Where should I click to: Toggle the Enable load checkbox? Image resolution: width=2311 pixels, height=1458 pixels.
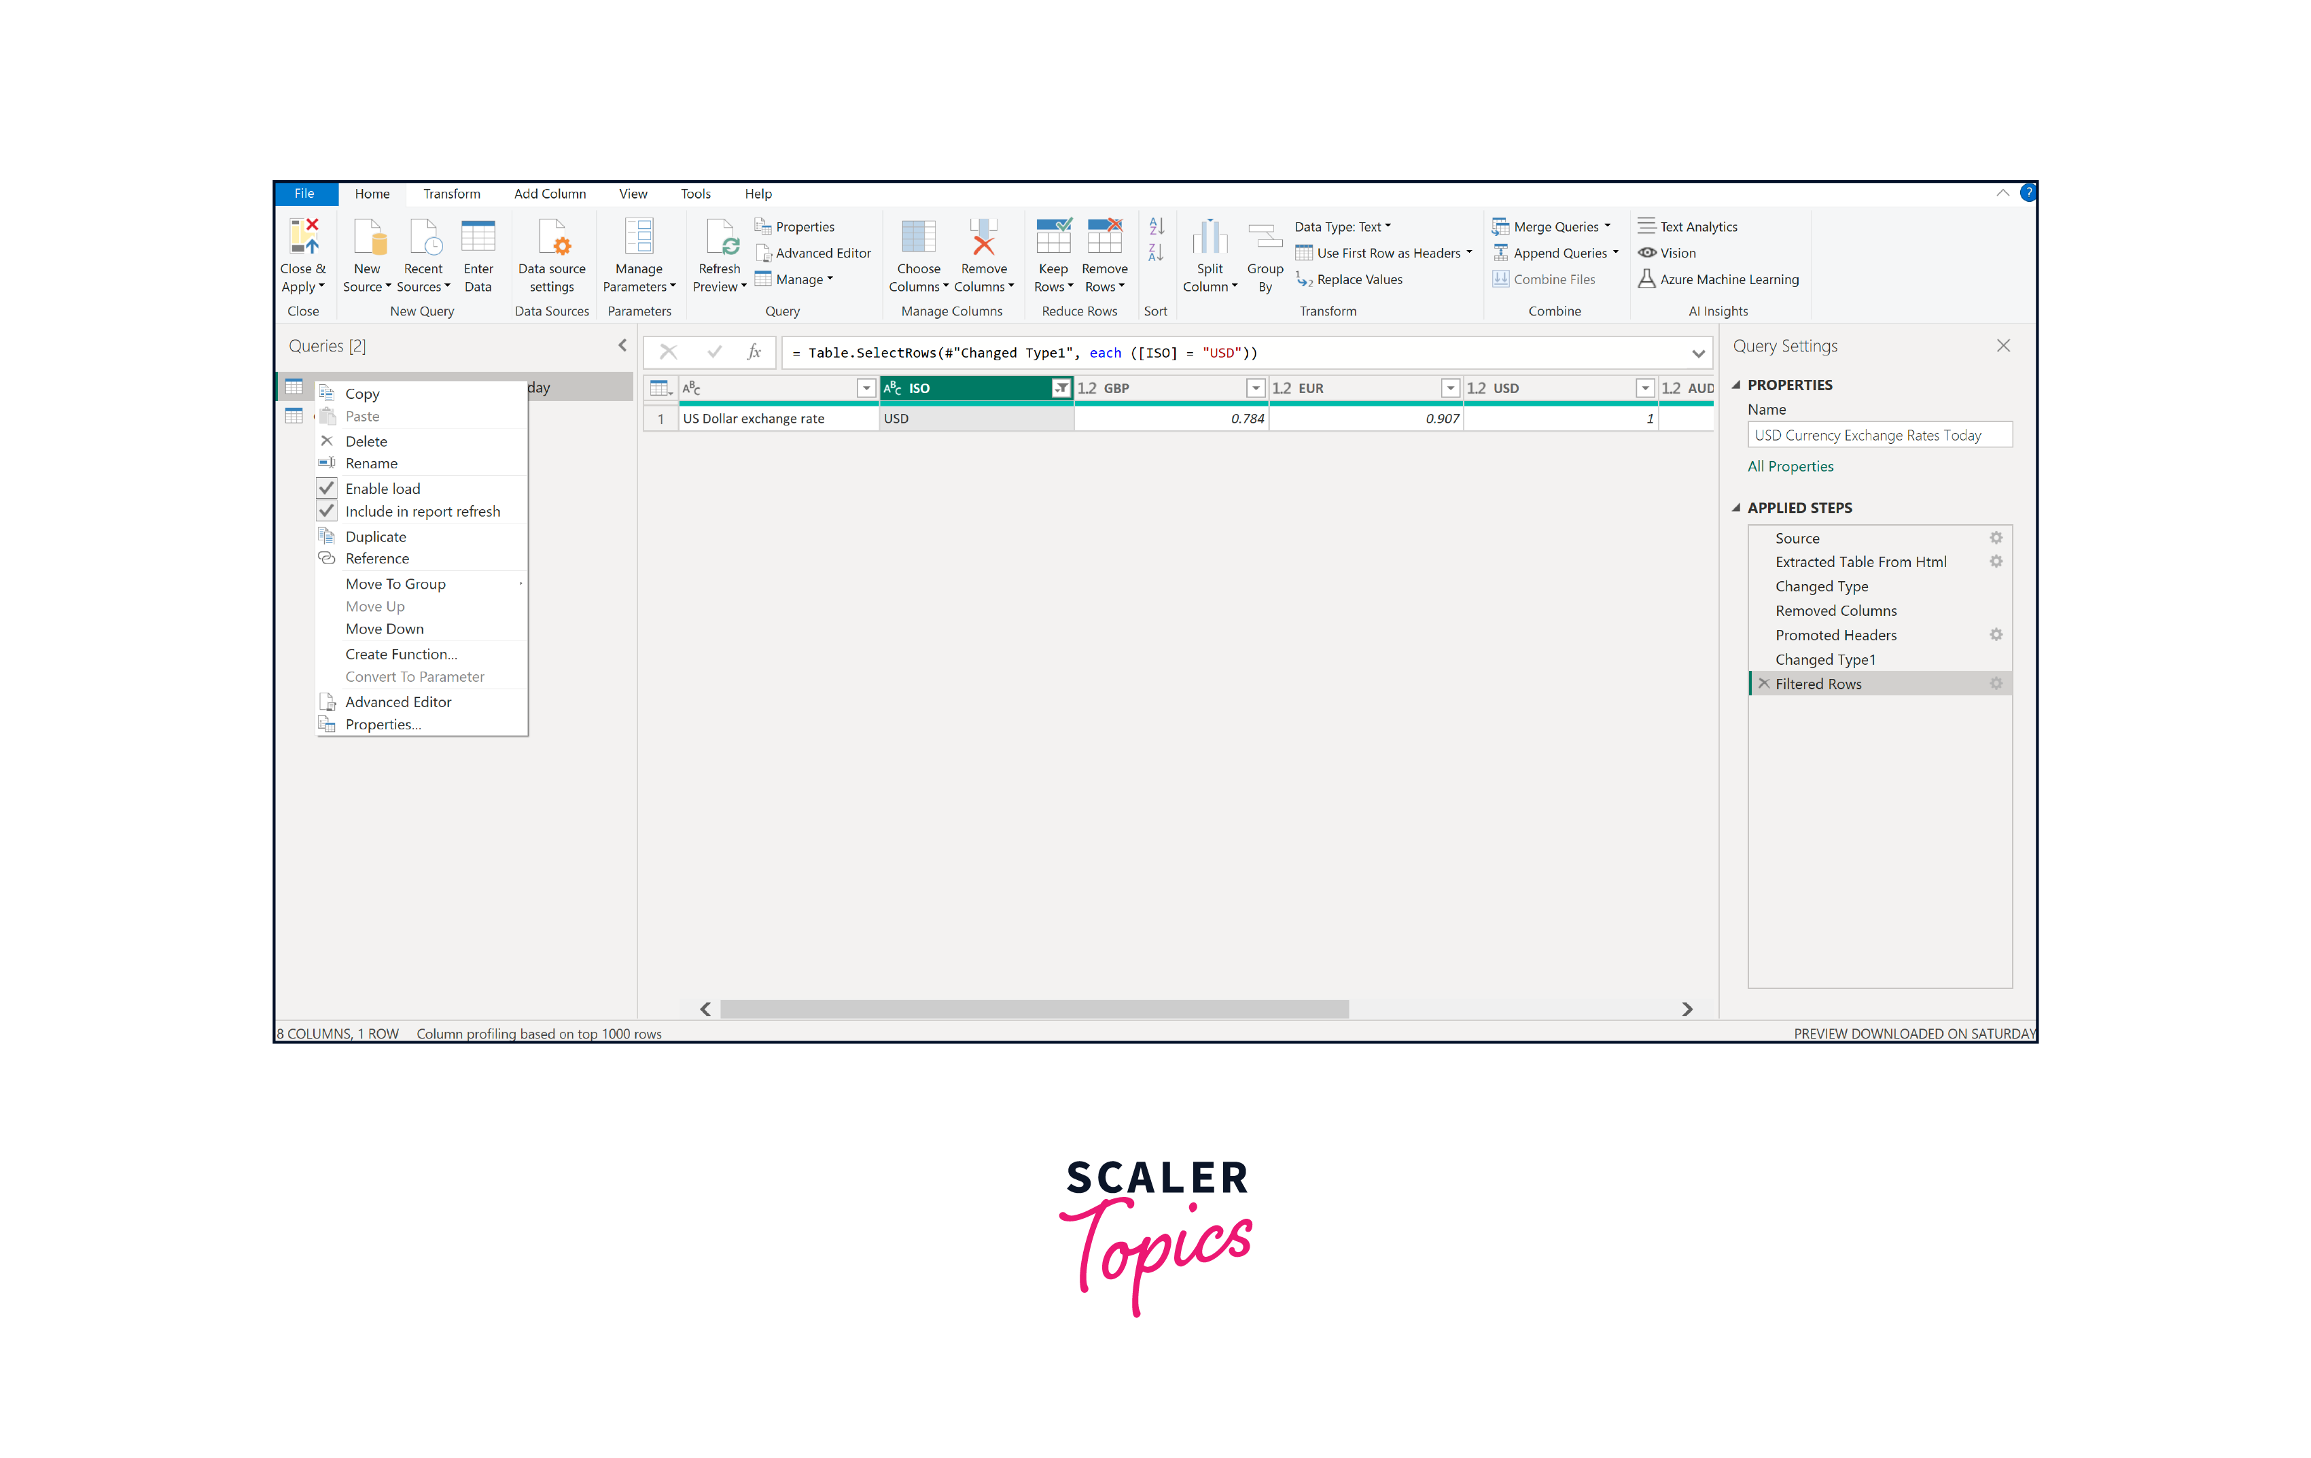click(x=328, y=489)
